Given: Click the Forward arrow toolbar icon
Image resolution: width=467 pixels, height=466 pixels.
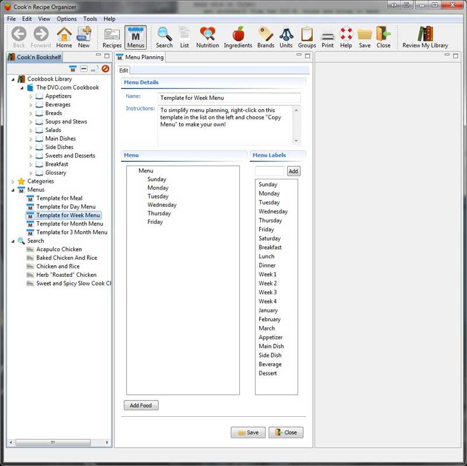Looking at the screenshot, I should tap(41, 37).
